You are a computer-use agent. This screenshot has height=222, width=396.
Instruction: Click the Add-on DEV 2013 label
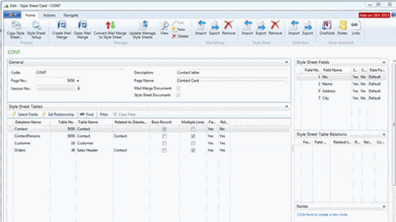(374, 15)
